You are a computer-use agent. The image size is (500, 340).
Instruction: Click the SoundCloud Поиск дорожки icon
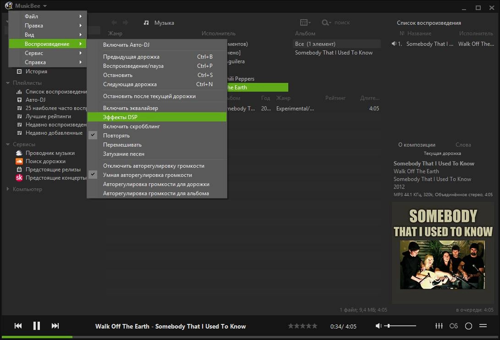19,161
